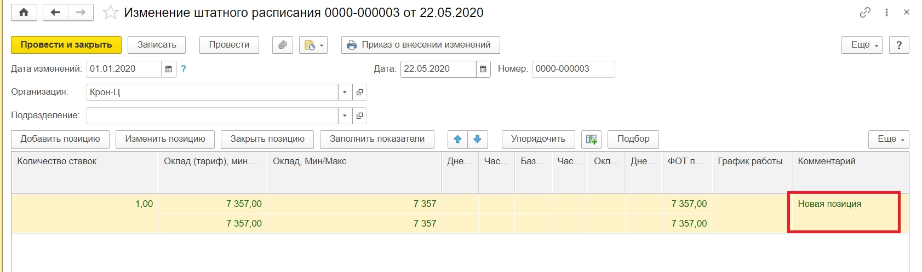Viewport: 922px width, 272px height.
Task: Click the Home icon
Action: click(24, 13)
